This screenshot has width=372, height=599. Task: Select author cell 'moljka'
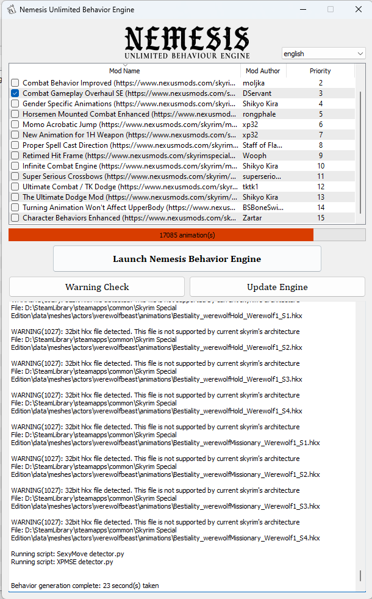254,83
